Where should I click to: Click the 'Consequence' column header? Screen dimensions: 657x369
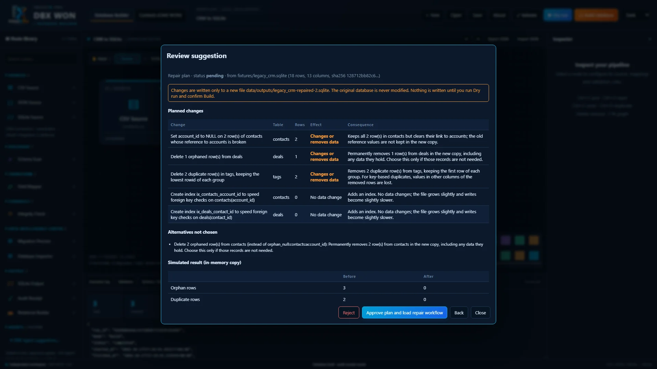pos(361,125)
